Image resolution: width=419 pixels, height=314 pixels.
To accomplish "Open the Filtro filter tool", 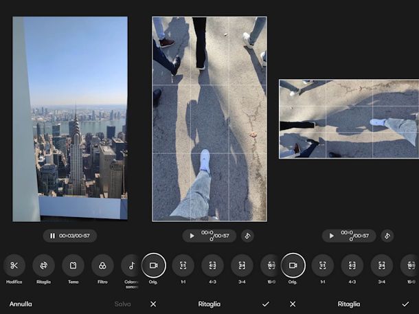I will (102, 265).
